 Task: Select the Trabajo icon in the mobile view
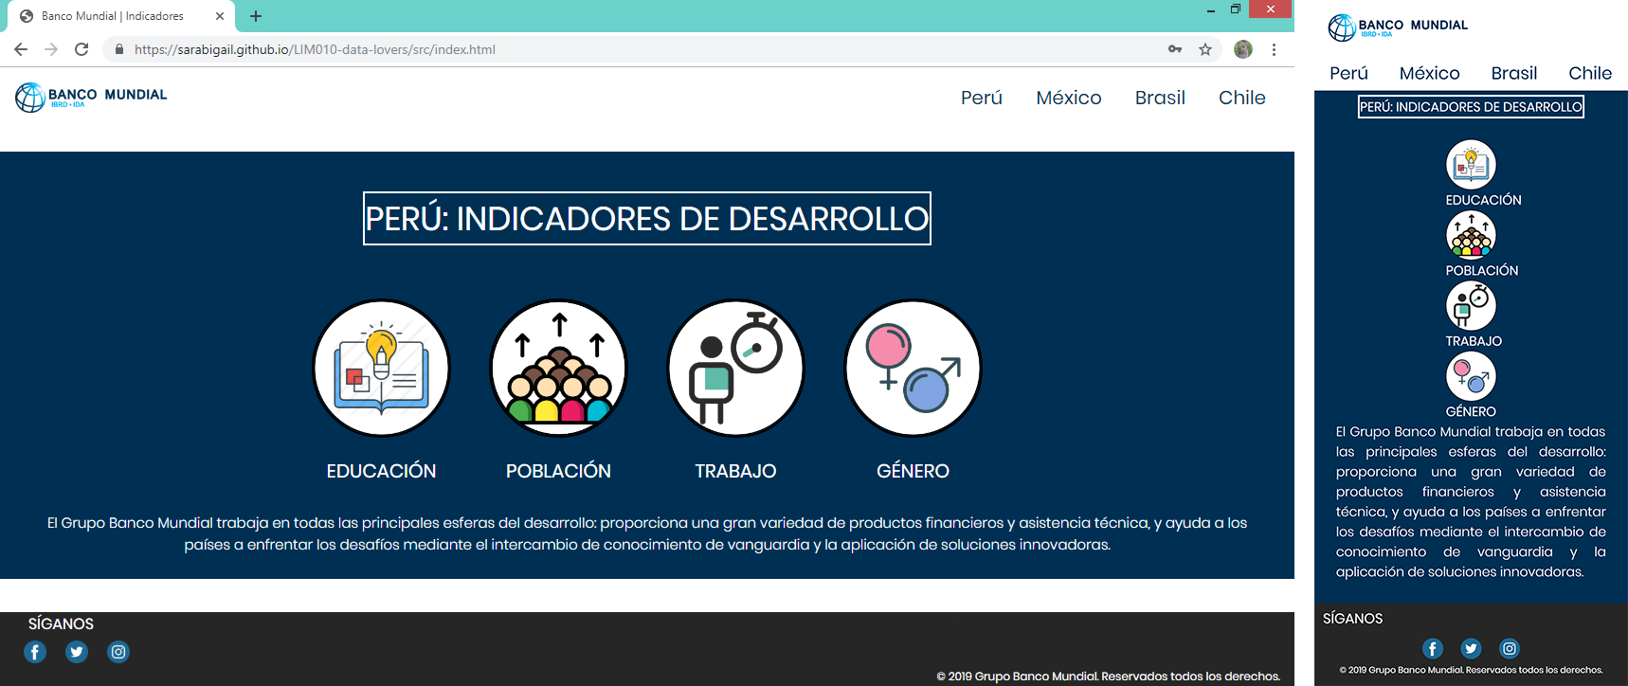pyautogui.click(x=1471, y=305)
